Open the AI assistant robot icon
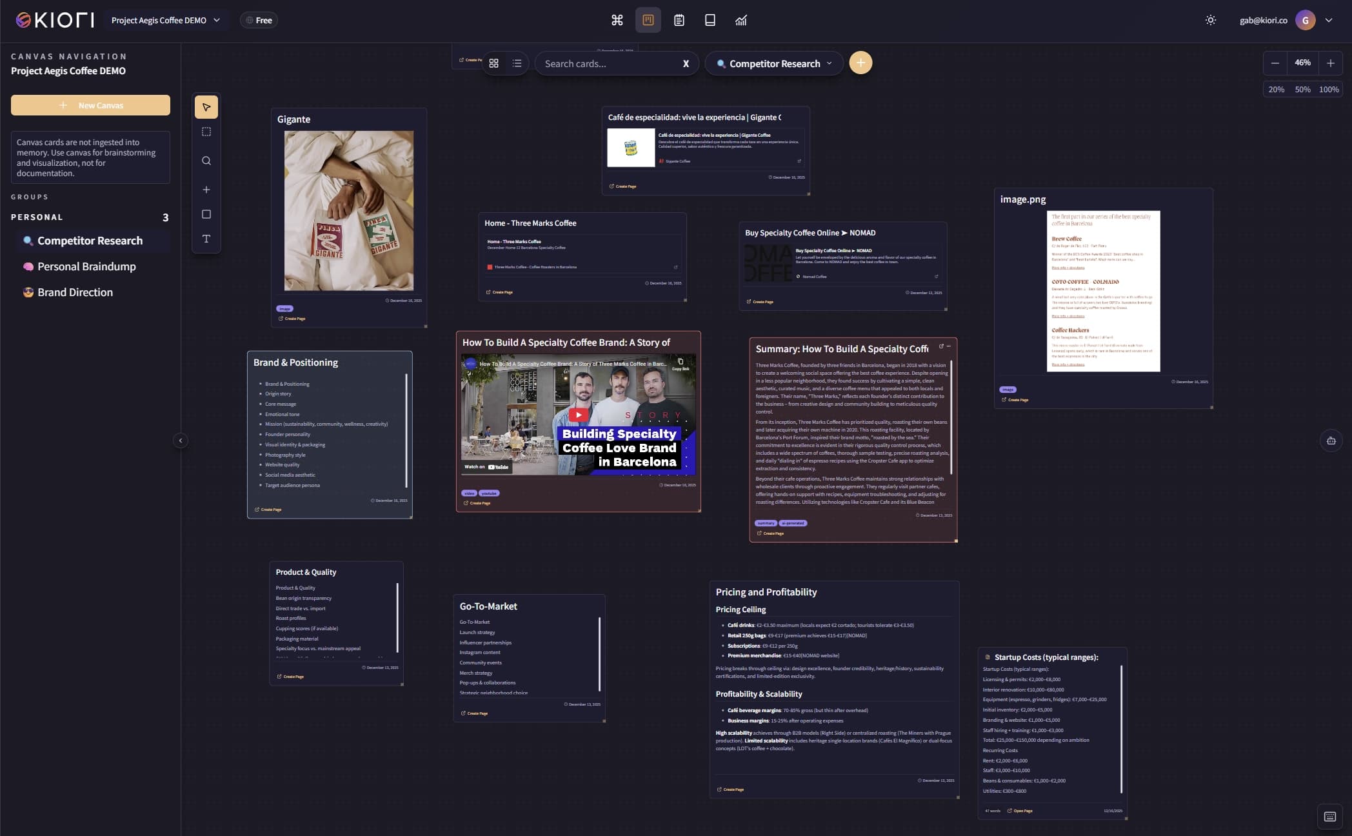This screenshot has width=1352, height=836. click(1331, 441)
